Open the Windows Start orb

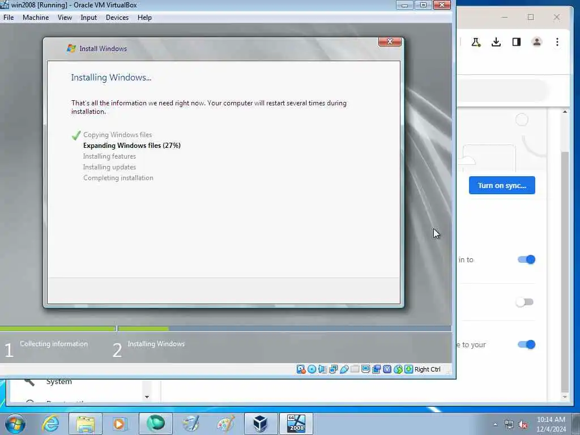(x=15, y=424)
